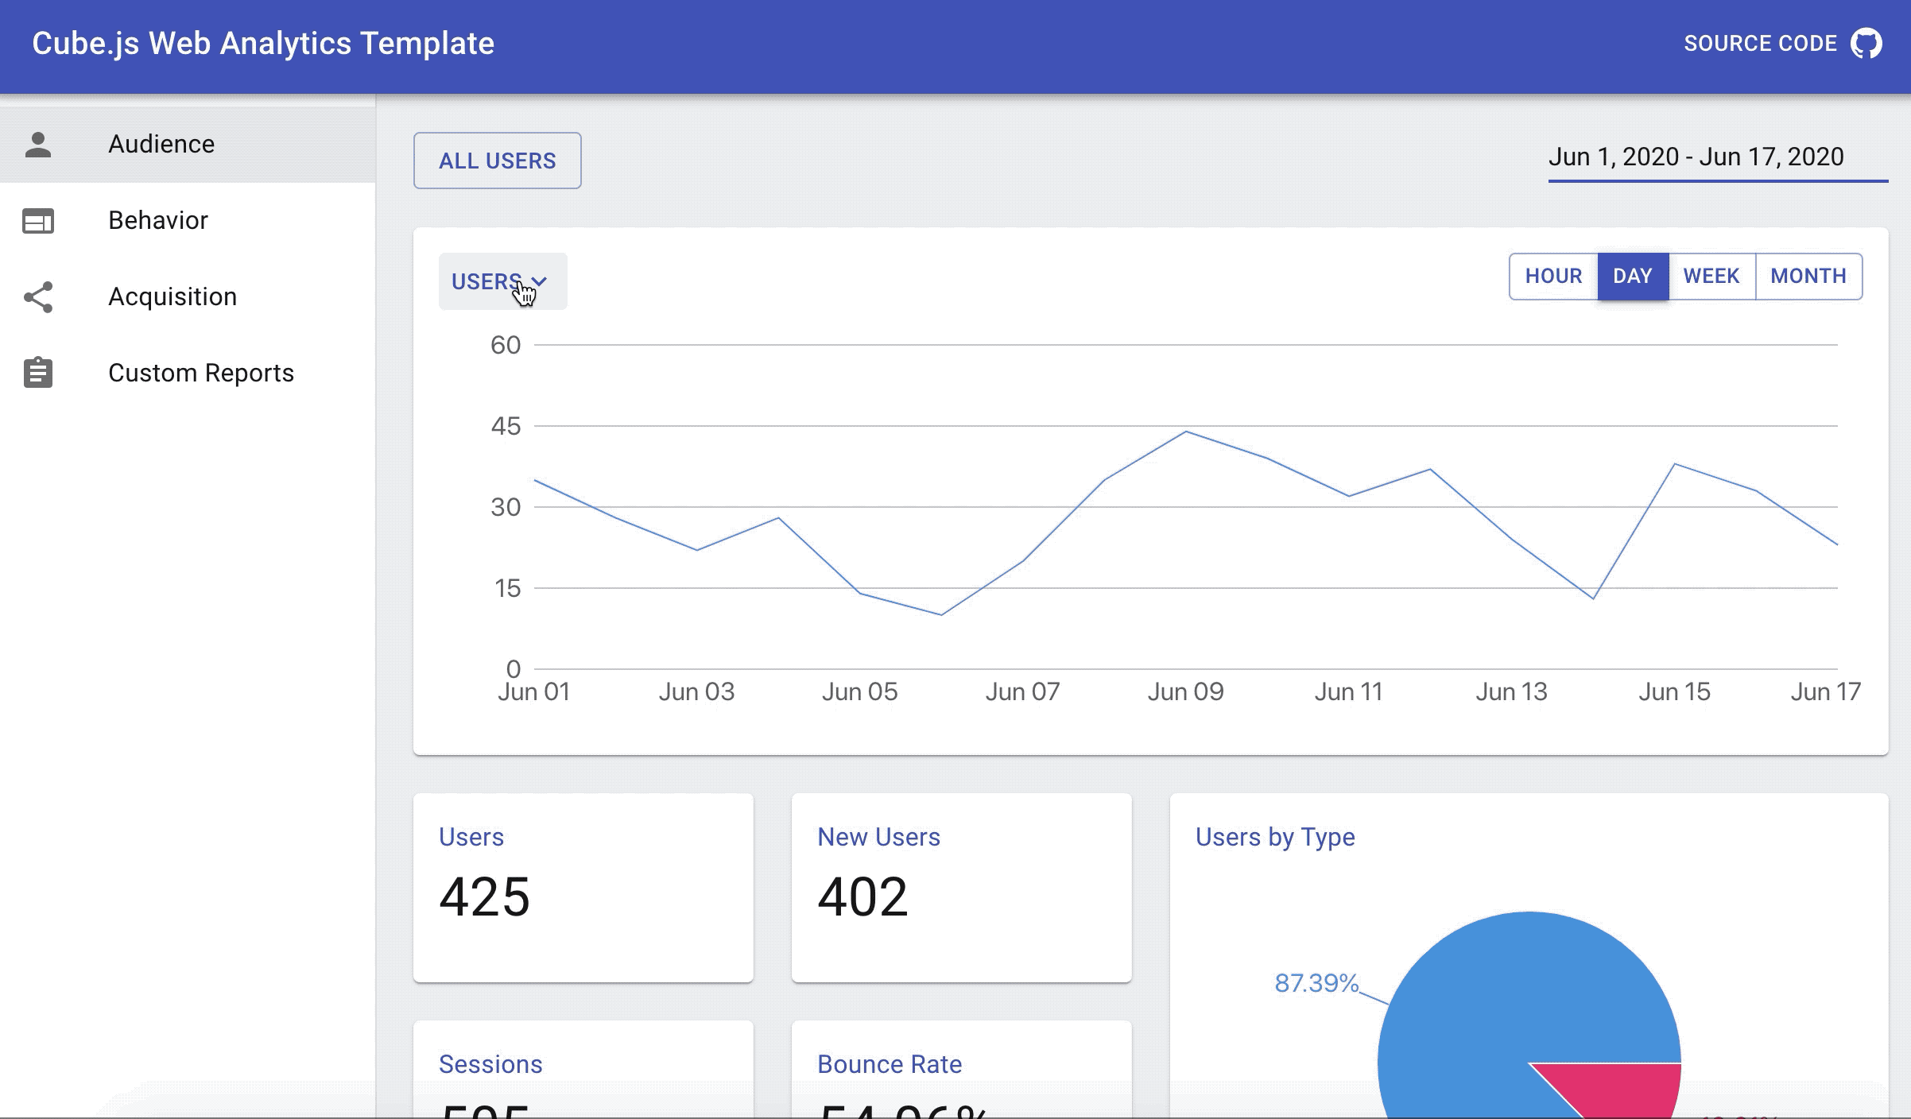Click the Bounce Rate card heading
The height and width of the screenshot is (1119, 1911).
tap(890, 1064)
